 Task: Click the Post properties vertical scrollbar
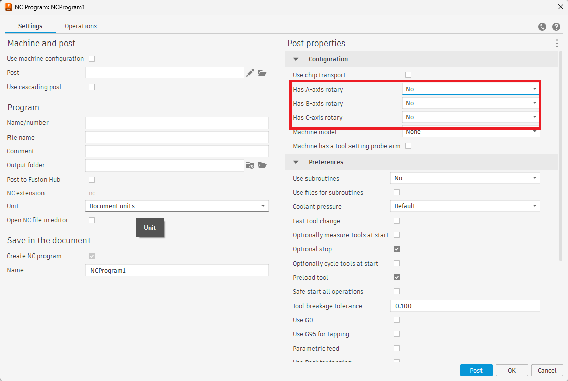(561, 156)
